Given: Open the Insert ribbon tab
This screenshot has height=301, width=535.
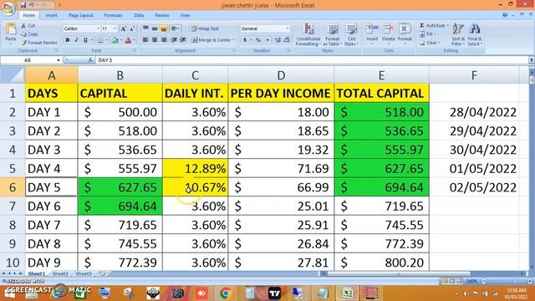Looking at the screenshot, I should click(x=52, y=15).
